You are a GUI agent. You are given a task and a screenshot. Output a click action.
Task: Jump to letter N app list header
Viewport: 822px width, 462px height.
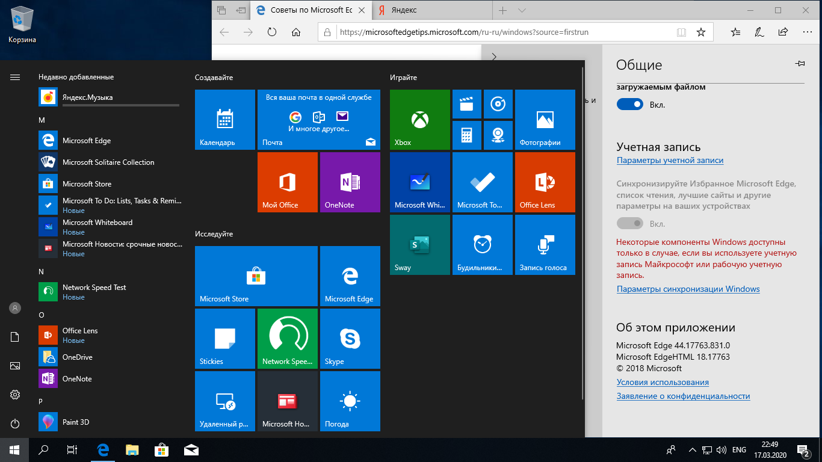click(42, 272)
